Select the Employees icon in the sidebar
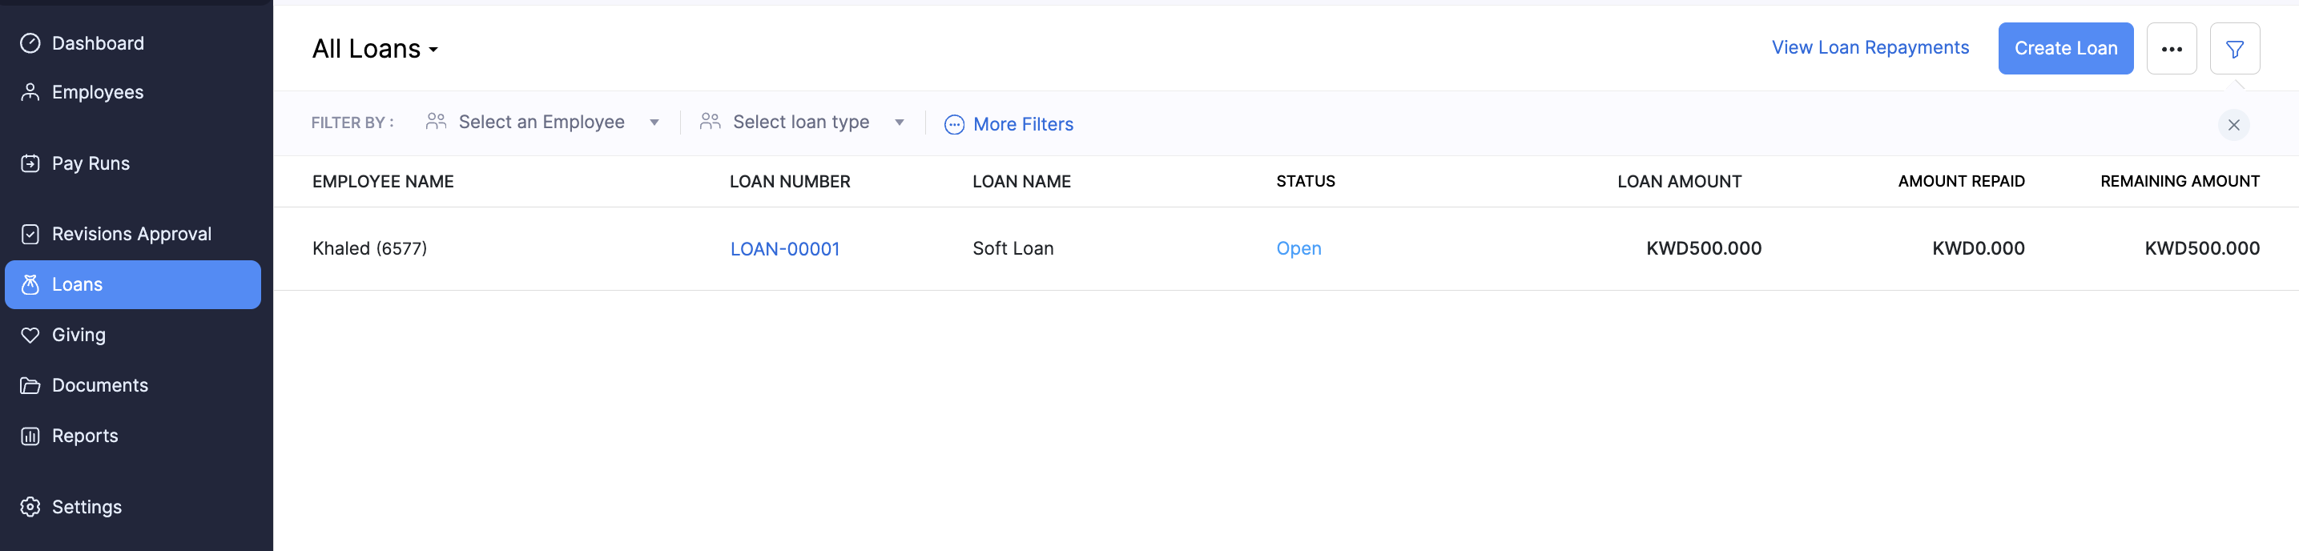Image resolution: width=2299 pixels, height=551 pixels. coord(30,91)
